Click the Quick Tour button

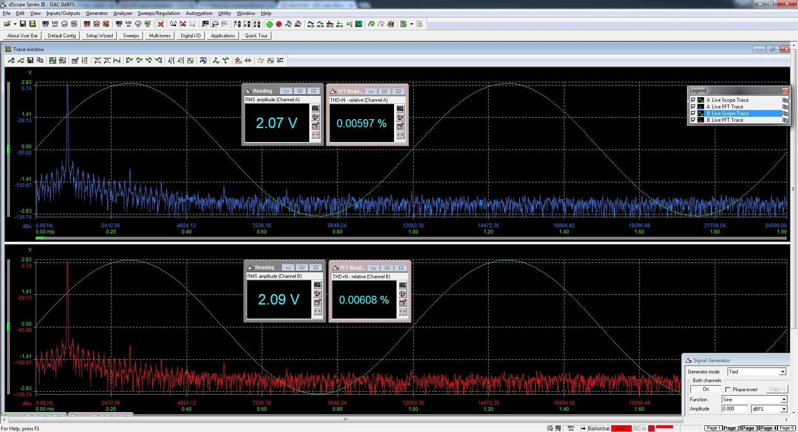pos(256,36)
